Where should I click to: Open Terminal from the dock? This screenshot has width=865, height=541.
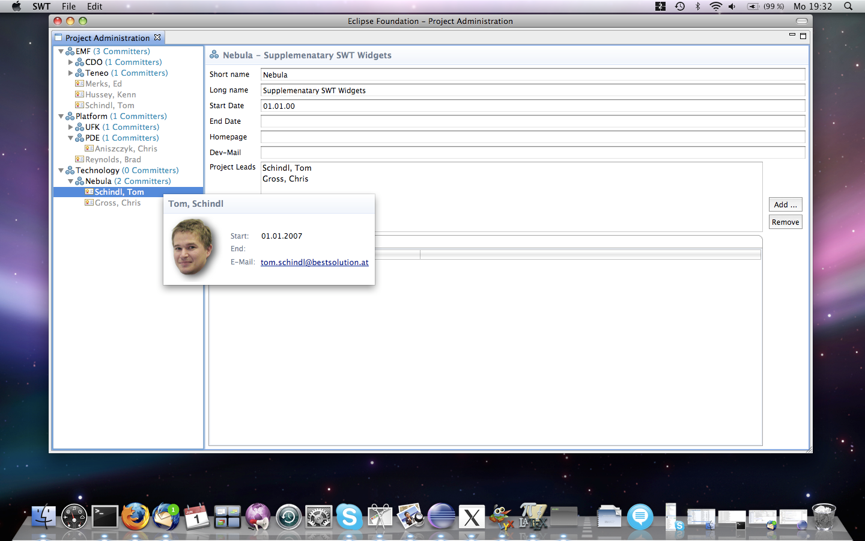105,516
